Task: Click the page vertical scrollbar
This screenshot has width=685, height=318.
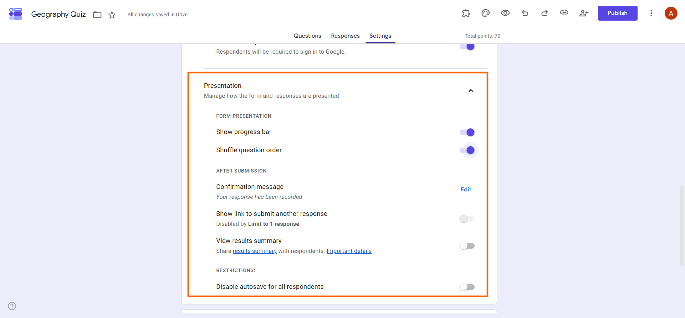Action: click(682, 225)
